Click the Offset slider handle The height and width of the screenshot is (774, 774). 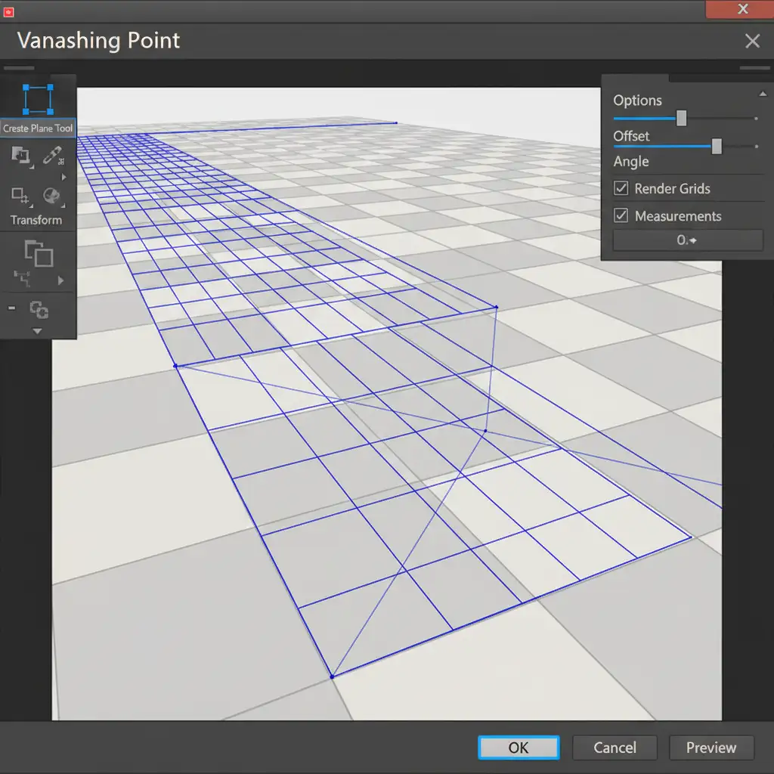717,146
